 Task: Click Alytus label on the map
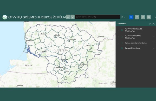(x=67, y=71)
